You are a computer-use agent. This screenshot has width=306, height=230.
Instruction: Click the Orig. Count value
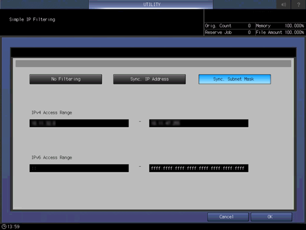tap(249, 25)
